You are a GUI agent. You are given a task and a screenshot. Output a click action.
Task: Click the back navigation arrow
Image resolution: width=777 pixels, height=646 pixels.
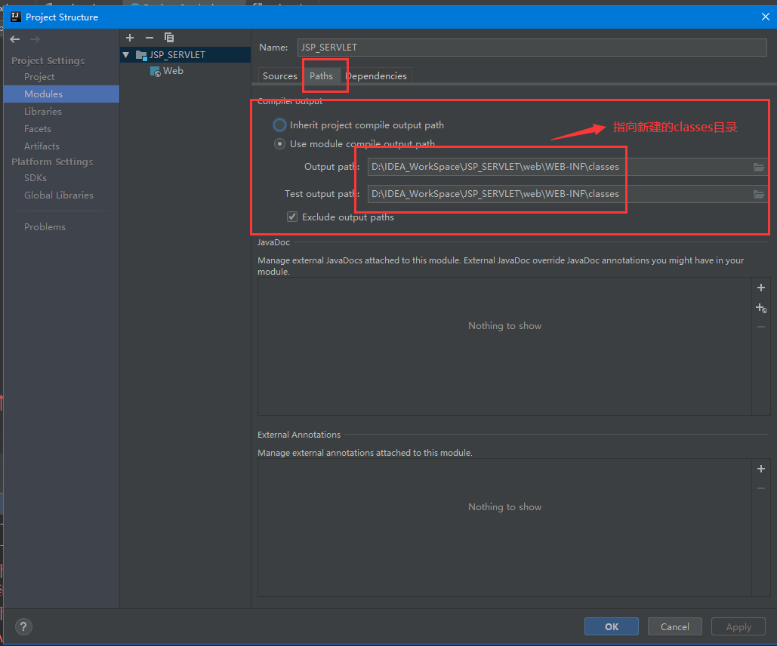point(14,38)
